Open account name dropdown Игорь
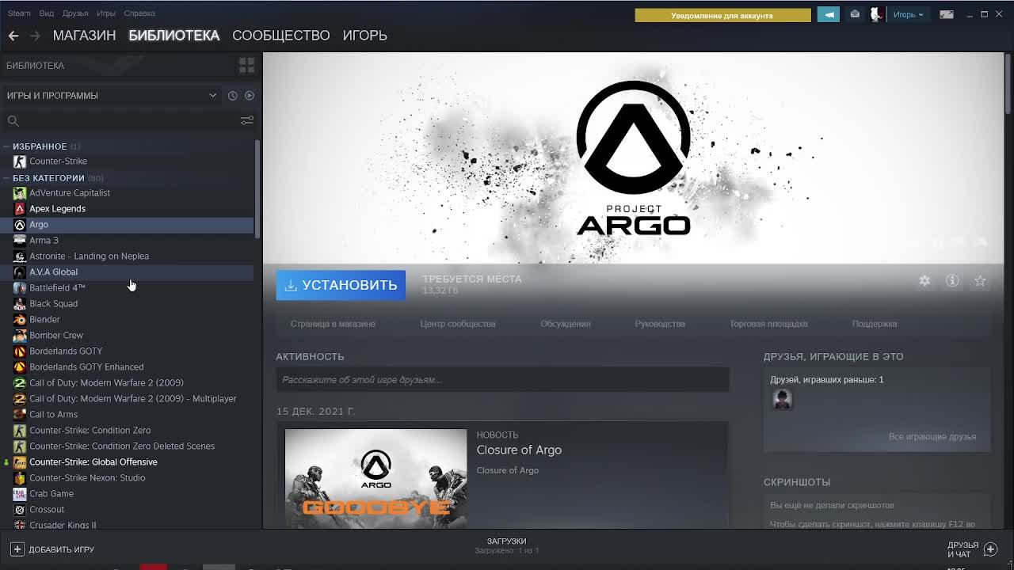Screen dimensions: 1014x570 (908, 14)
